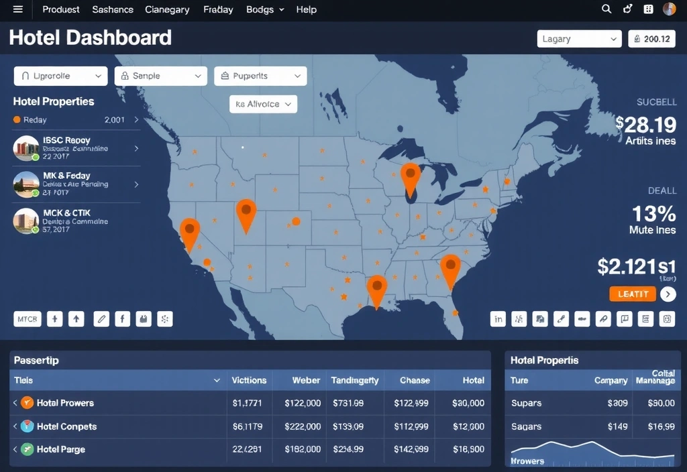
Task: Open search using the magnifying glass icon
Action: tap(606, 9)
